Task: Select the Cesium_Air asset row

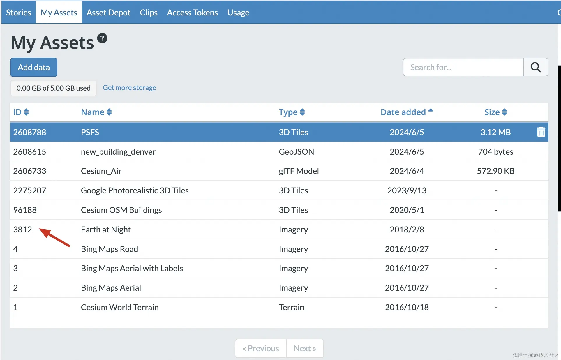Action: [x=101, y=171]
